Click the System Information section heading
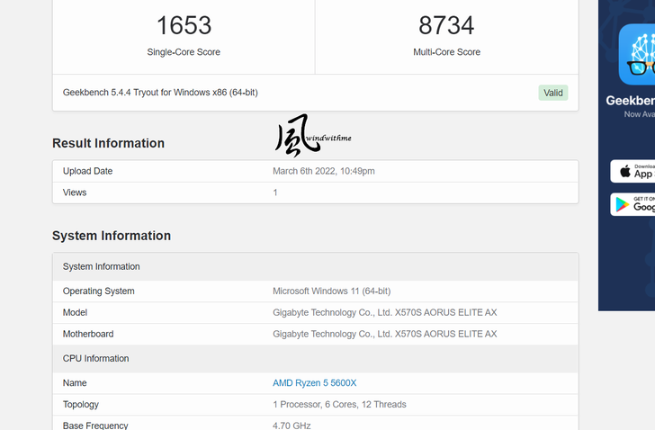Screen dimensions: 655x430 pyautogui.click(x=112, y=236)
